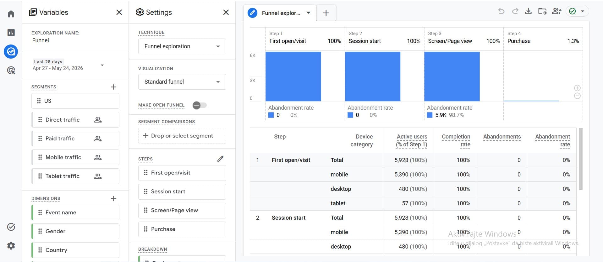This screenshot has height=262, width=603.
Task: Click the undo arrow icon
Action: [x=501, y=11]
